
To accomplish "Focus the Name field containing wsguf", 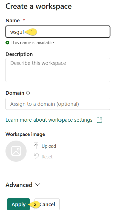I will tap(58, 32).
